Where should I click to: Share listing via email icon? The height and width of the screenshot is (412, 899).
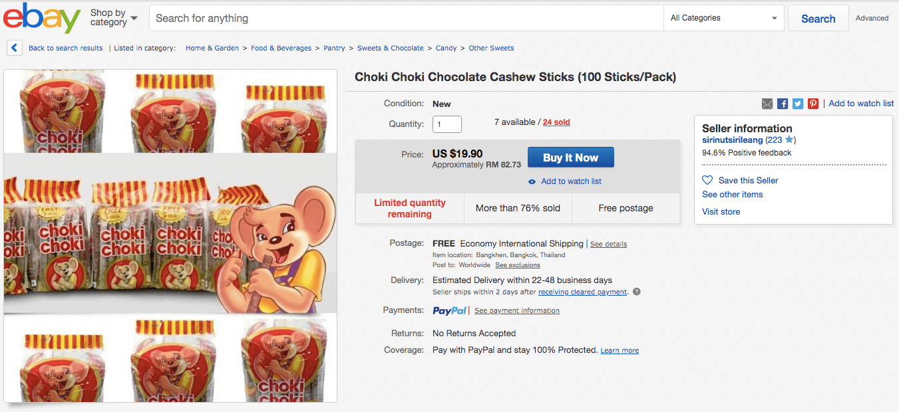click(767, 104)
